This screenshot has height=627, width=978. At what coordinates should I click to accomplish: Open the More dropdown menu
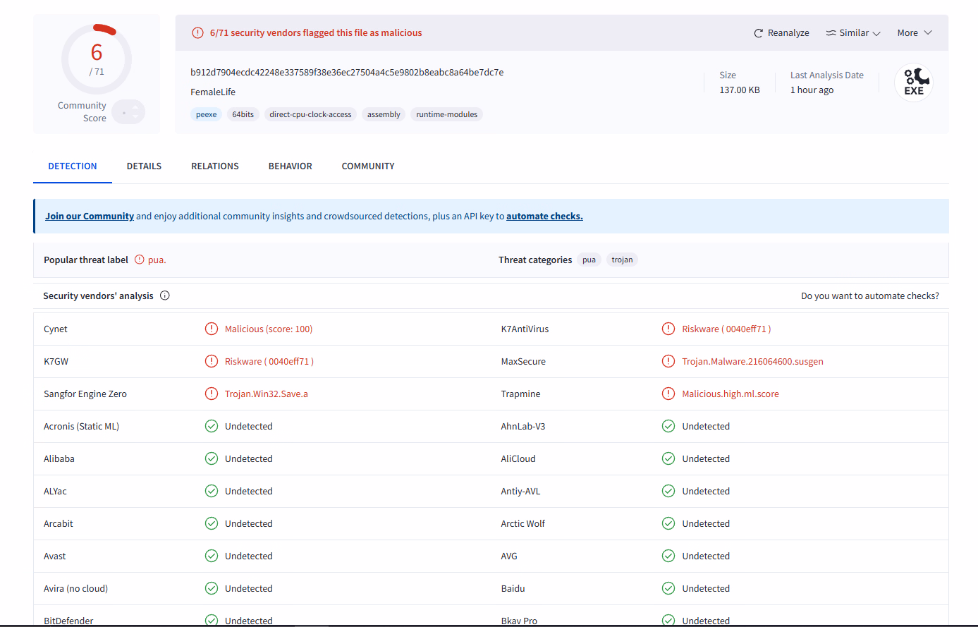[915, 33]
